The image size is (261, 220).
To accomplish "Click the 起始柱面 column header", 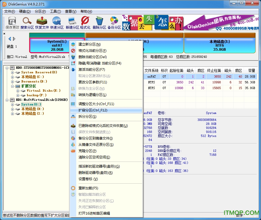I will point(176,70).
